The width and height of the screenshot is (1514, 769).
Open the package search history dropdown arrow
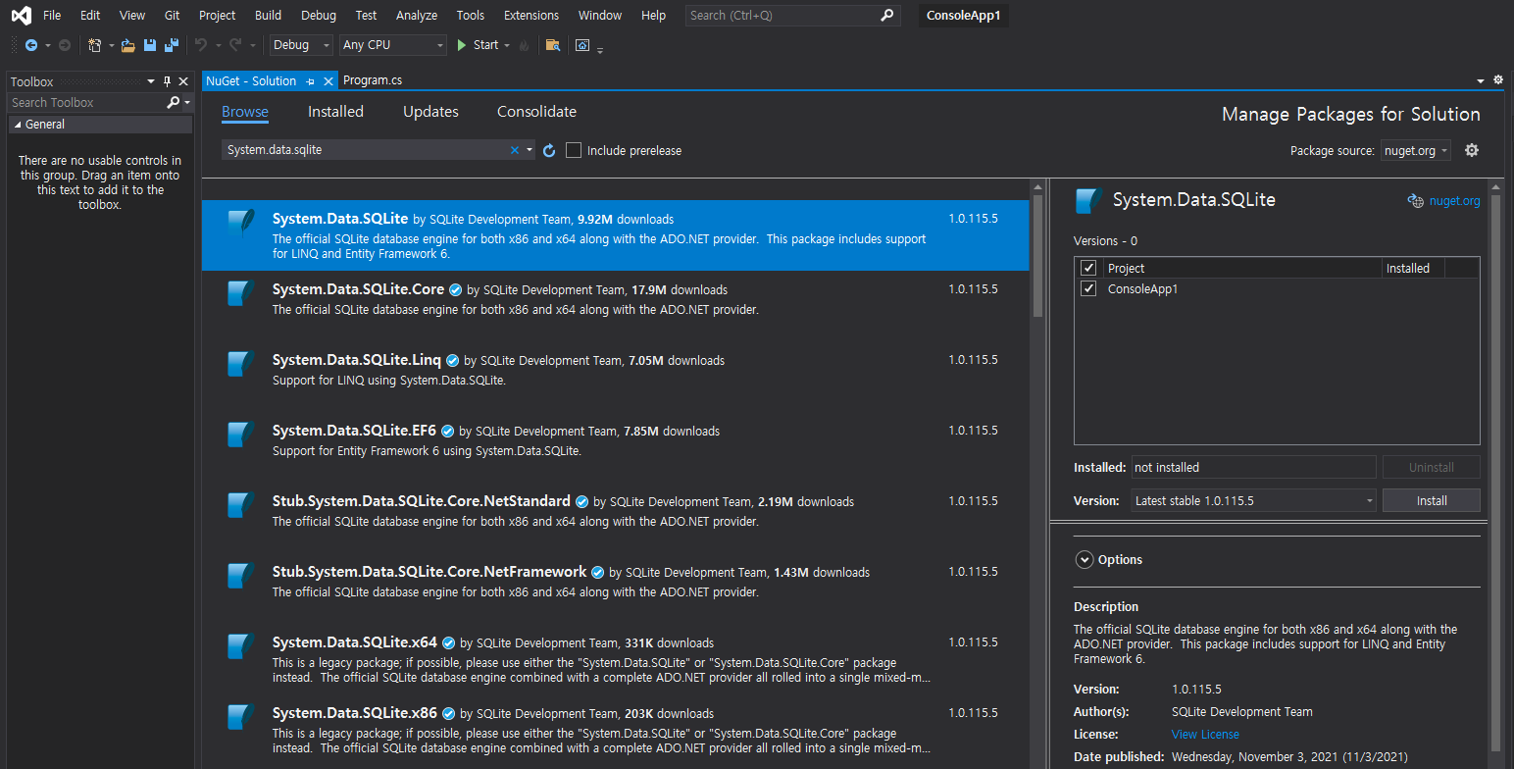click(530, 150)
